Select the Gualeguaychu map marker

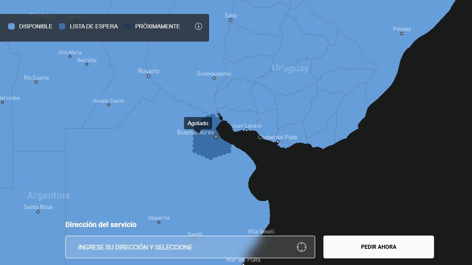214,78
